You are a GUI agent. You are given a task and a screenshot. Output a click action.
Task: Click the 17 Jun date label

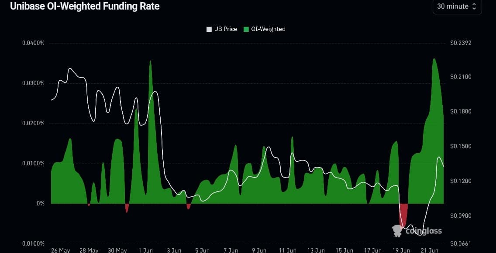372,250
